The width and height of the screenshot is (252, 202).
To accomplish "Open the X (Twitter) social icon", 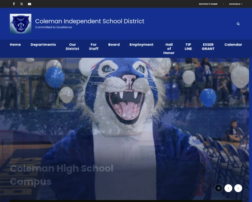I will pyautogui.click(x=22, y=4).
